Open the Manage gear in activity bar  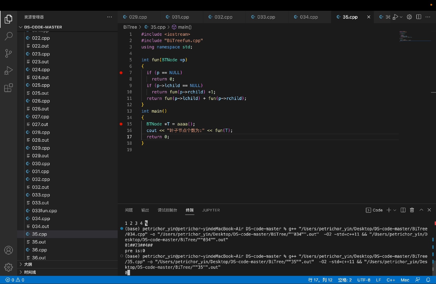8,267
